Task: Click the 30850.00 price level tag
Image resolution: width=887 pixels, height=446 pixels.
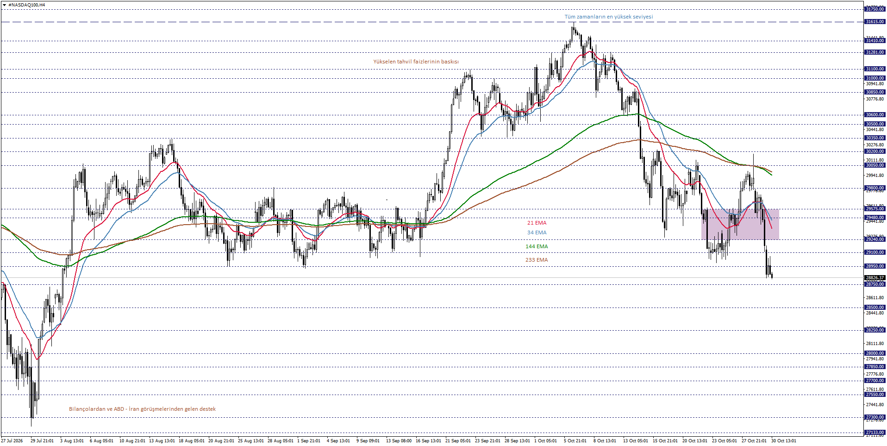Action: pyautogui.click(x=875, y=92)
